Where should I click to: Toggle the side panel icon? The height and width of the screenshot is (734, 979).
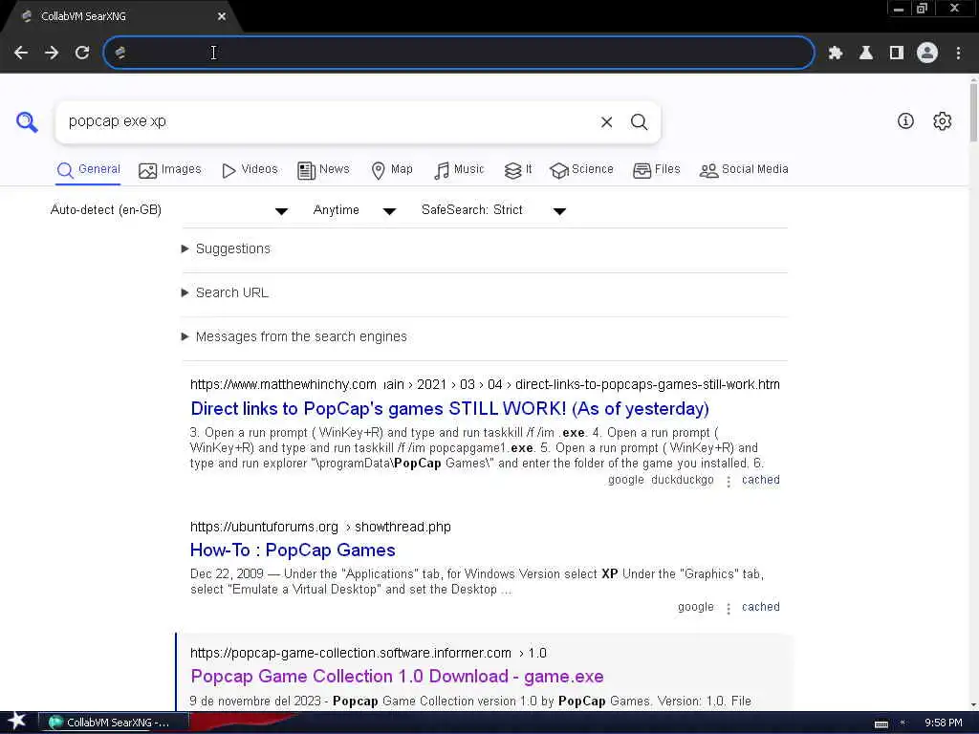click(897, 54)
